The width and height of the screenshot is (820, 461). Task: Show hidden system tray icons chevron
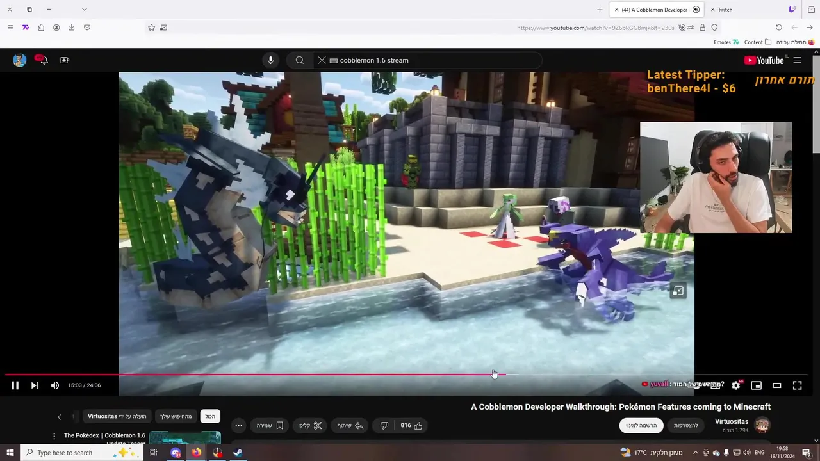coord(696,453)
